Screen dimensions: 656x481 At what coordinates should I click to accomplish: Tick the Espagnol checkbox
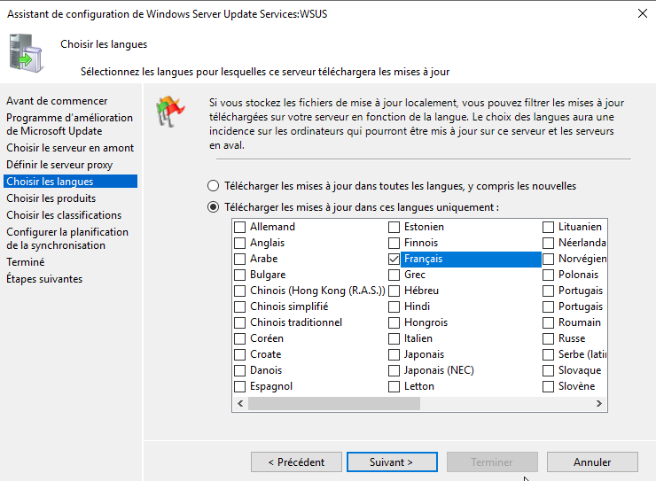(239, 386)
